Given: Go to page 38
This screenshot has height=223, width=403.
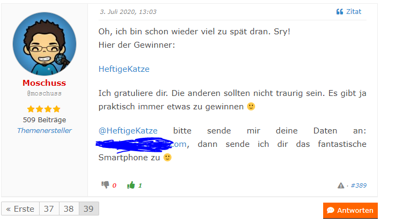Looking at the screenshot, I should click(69, 209).
